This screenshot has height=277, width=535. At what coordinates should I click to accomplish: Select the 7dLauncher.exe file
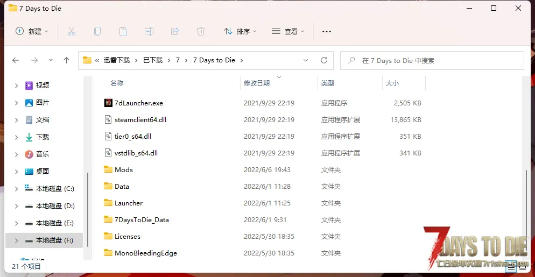138,103
